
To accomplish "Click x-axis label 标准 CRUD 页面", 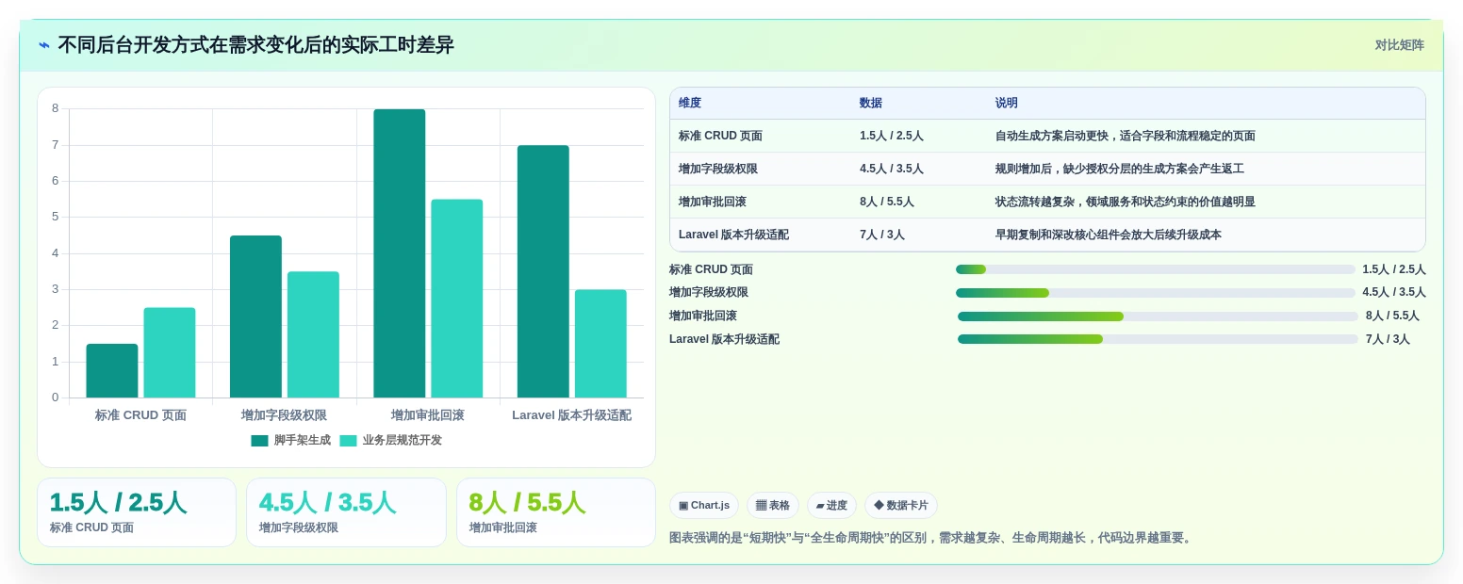I will coord(140,415).
